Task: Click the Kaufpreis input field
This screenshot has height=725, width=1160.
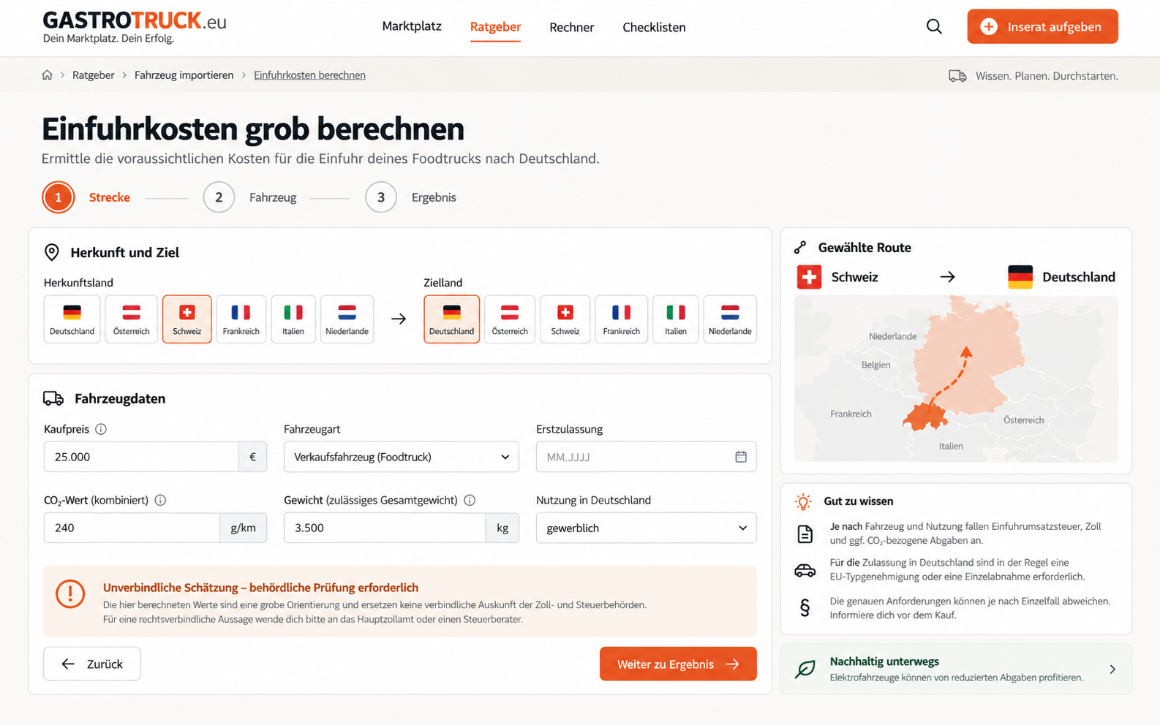Action: click(x=141, y=457)
